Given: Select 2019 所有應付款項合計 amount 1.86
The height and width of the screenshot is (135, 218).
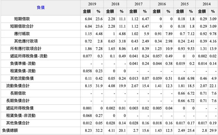Looking at the screenshot, I should point(88,49).
